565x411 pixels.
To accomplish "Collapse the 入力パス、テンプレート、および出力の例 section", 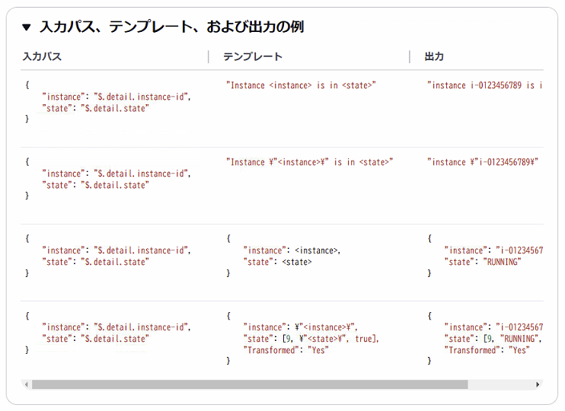I will coord(27,27).
